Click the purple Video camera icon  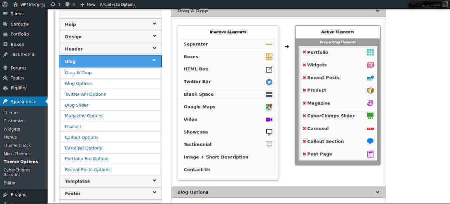pyautogui.click(x=269, y=120)
